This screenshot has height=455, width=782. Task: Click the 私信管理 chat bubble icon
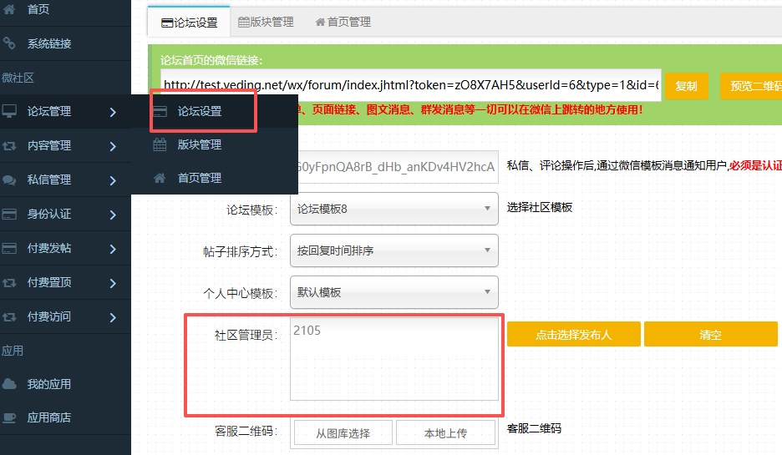(x=10, y=179)
